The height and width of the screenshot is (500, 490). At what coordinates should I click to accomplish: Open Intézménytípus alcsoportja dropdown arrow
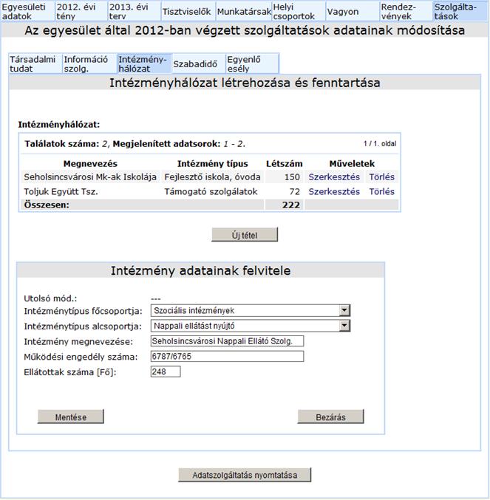[x=344, y=326]
